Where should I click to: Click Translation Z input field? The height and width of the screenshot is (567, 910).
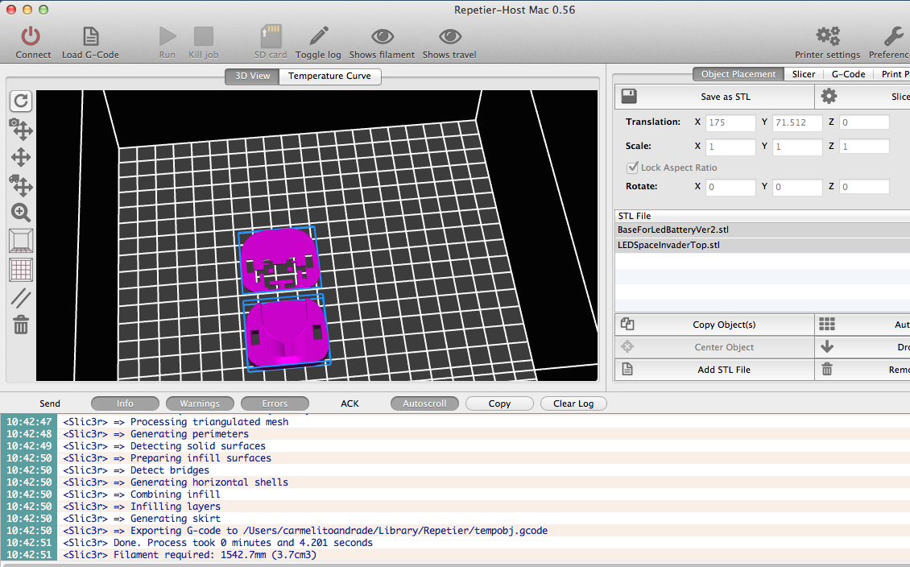(864, 122)
